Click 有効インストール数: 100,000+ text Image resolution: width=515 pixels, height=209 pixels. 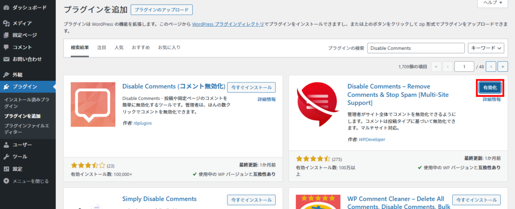tap(102, 174)
